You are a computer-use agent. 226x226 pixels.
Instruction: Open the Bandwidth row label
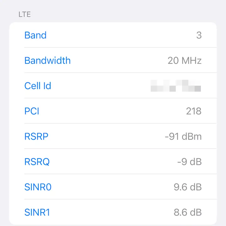[48, 60]
